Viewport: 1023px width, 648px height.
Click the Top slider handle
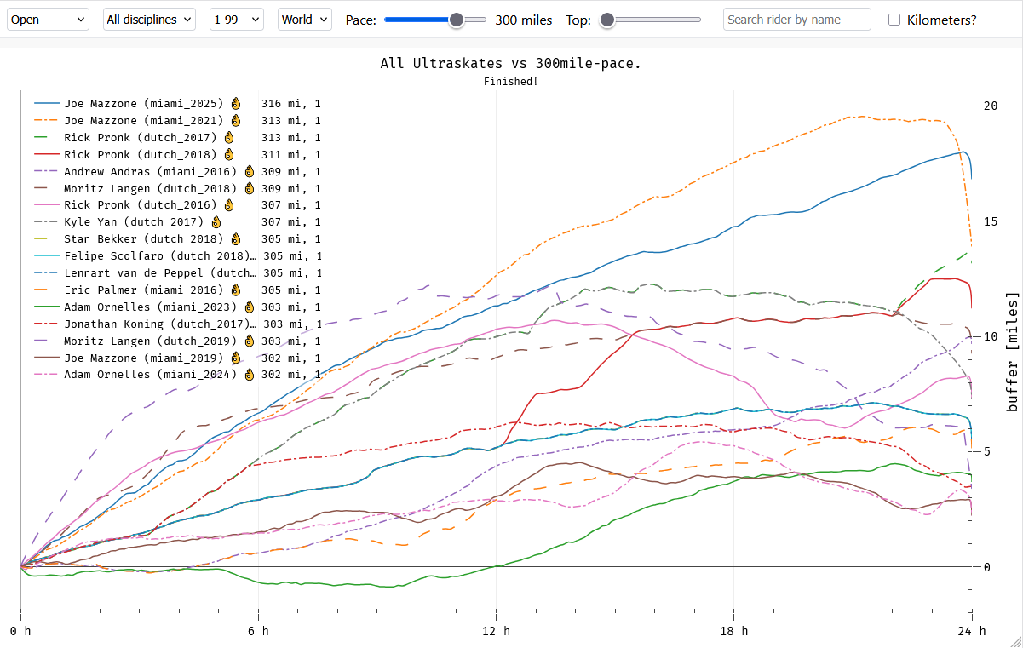tap(607, 19)
